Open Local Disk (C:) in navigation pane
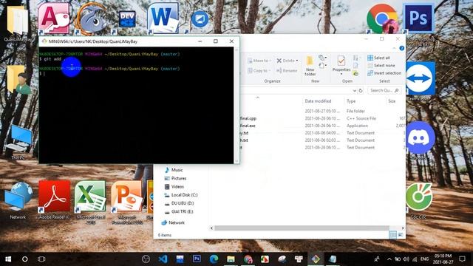 180,195
